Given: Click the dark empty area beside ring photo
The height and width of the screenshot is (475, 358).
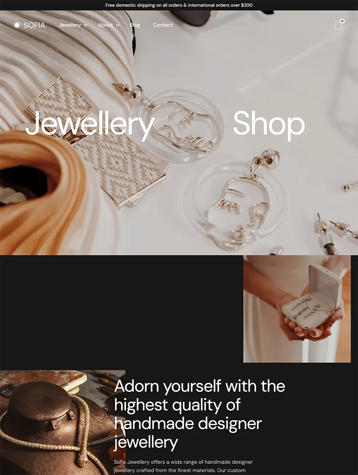Looking at the screenshot, I should [x=121, y=312].
